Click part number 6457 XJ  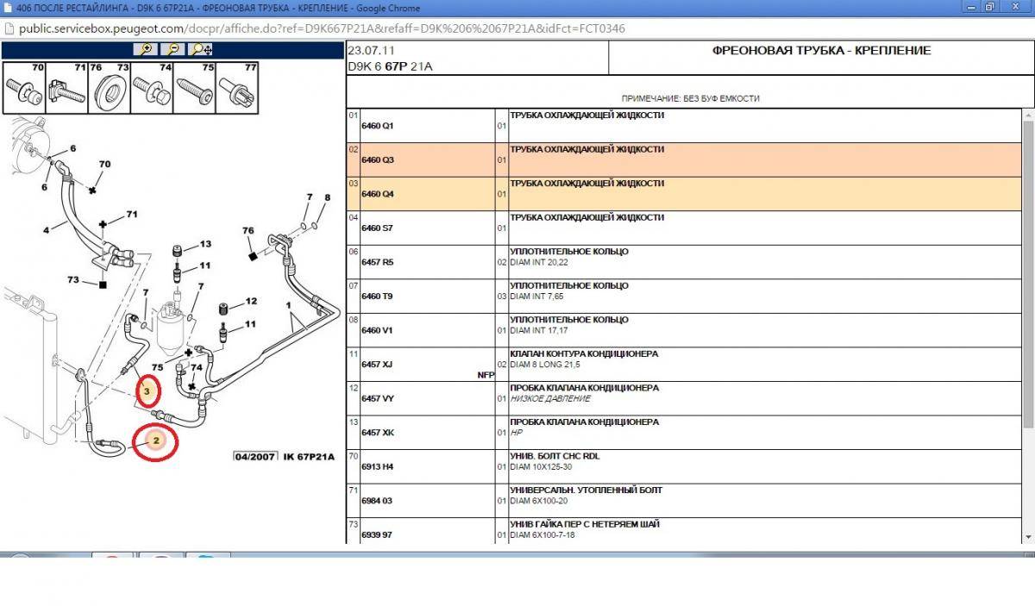[377, 365]
